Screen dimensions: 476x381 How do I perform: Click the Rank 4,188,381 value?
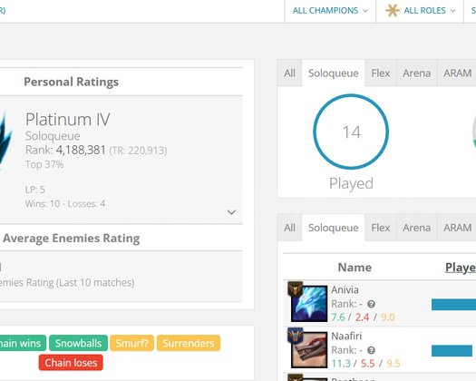tap(81, 150)
